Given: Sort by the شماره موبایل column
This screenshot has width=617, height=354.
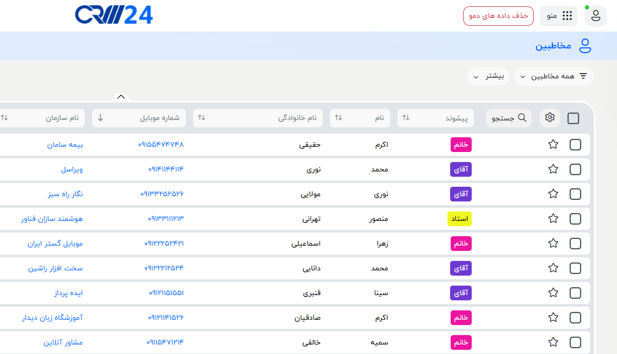Looking at the screenshot, I should [x=139, y=118].
